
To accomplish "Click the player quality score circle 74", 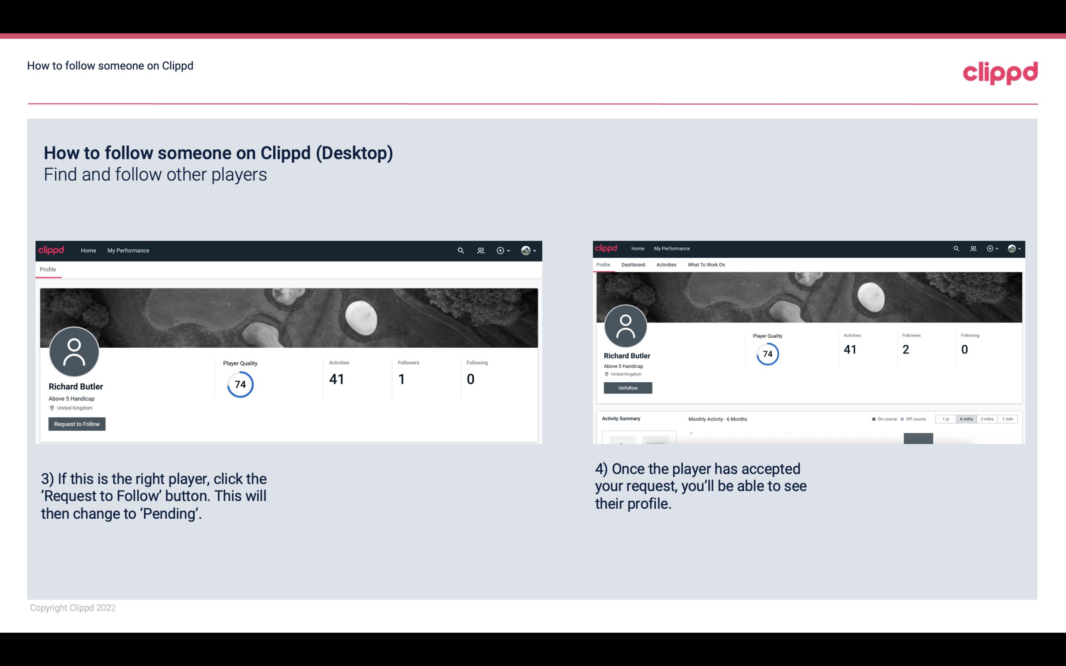I will 239,384.
